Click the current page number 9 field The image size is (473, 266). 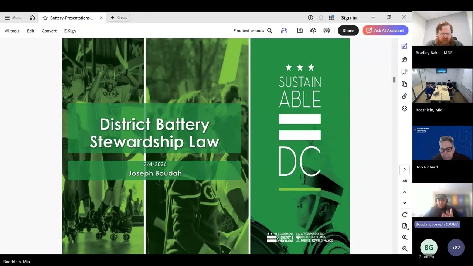click(405, 170)
